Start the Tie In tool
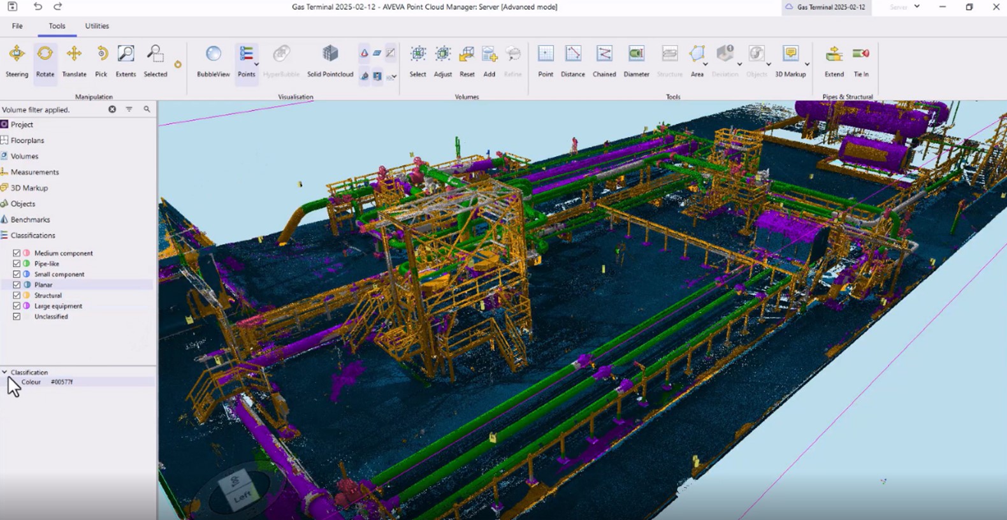Viewport: 1007px width, 520px height. [861, 61]
